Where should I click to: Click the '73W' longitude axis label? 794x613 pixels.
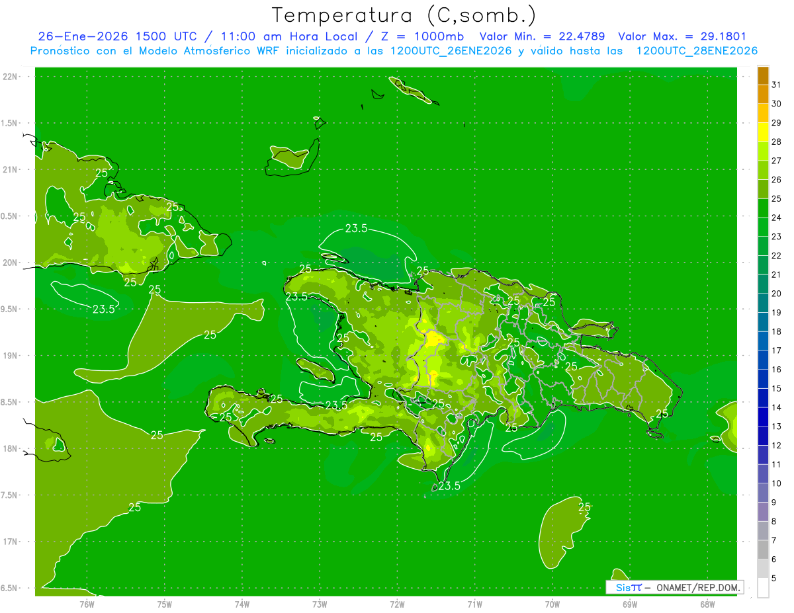[320, 603]
